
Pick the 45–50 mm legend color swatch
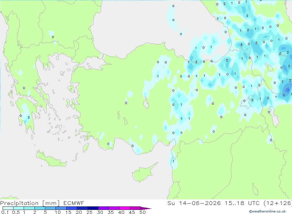pyautogui.click(x=135, y=208)
